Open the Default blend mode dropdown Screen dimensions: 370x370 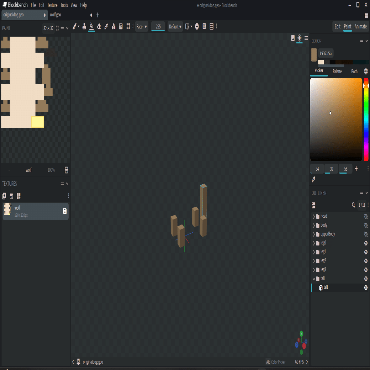175,26
